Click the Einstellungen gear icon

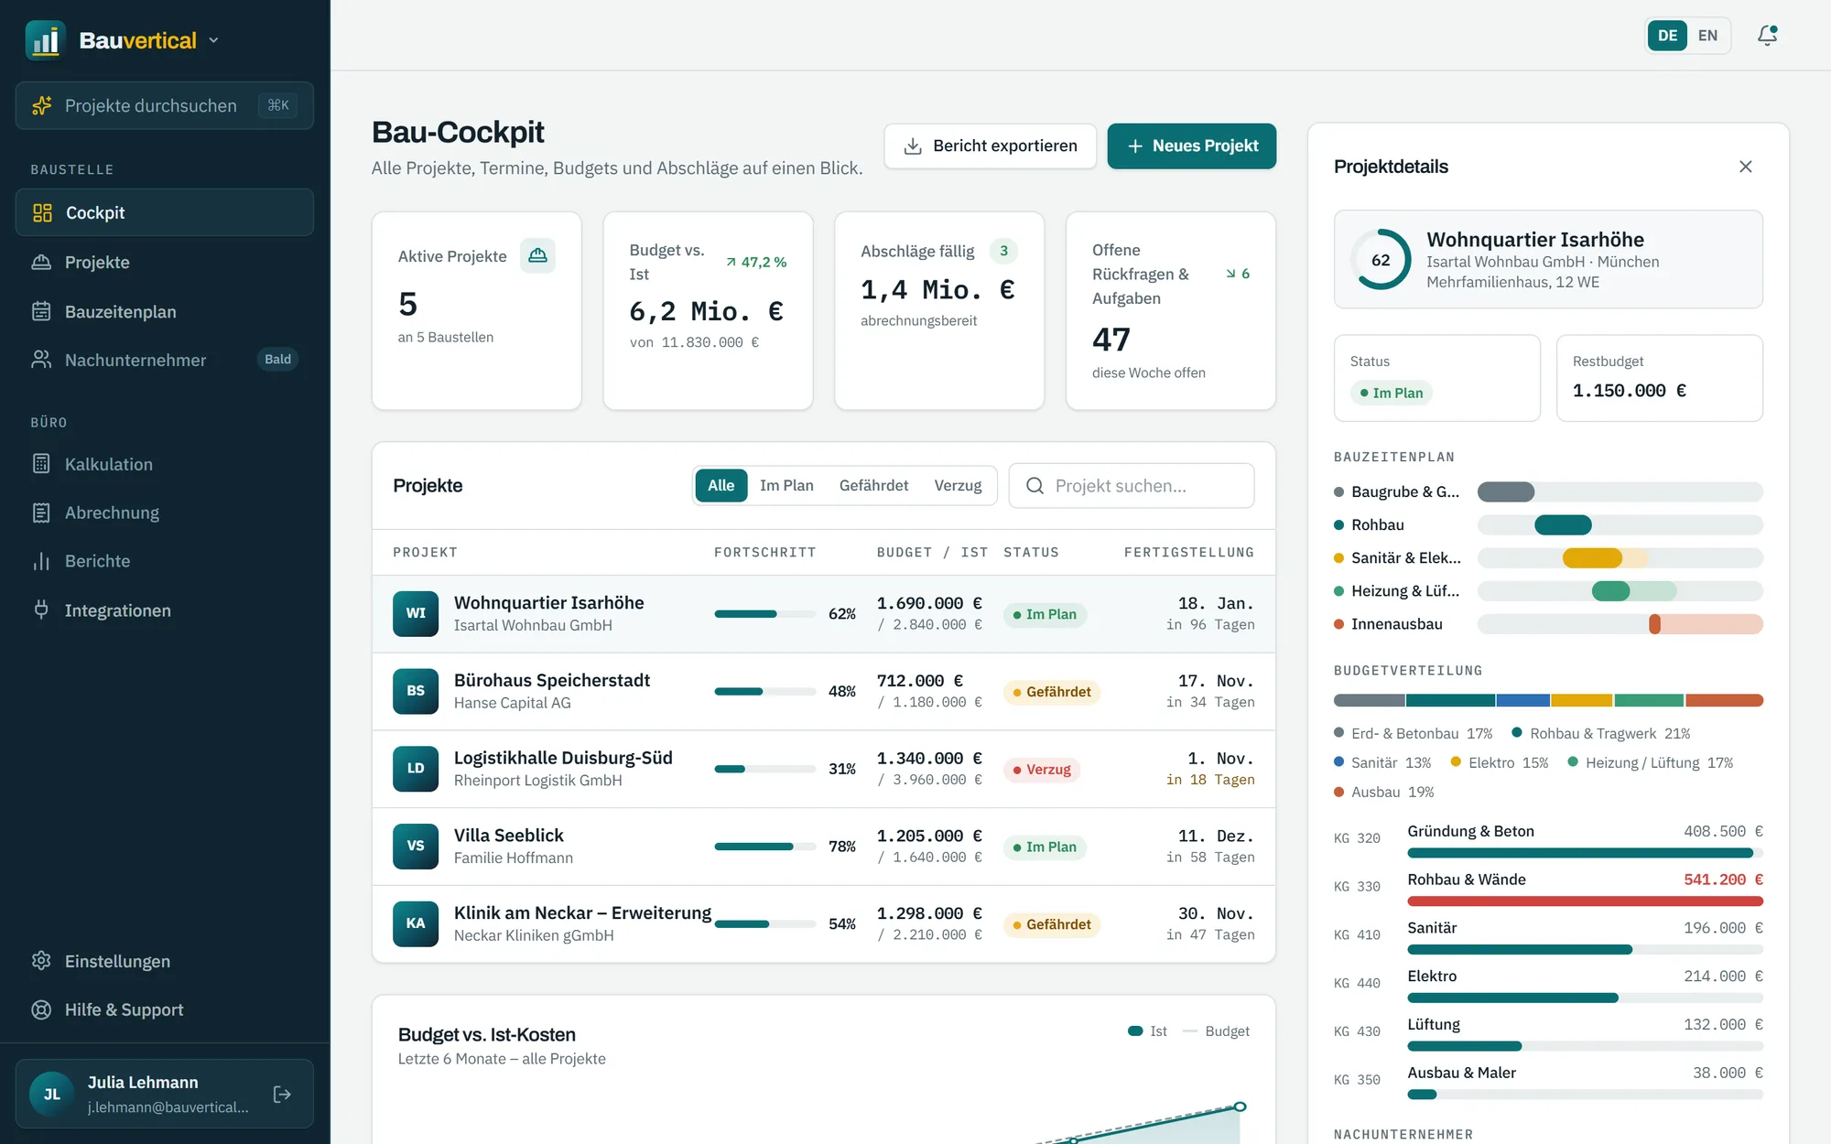41,961
